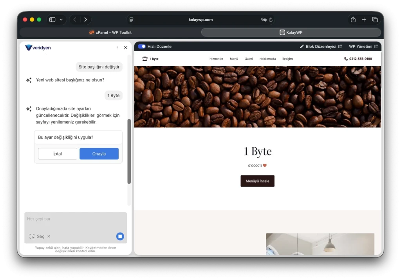Viewport: 401px width, 280px height.
Task: Open Blok Düzenleyici editor link
Action: [321, 46]
